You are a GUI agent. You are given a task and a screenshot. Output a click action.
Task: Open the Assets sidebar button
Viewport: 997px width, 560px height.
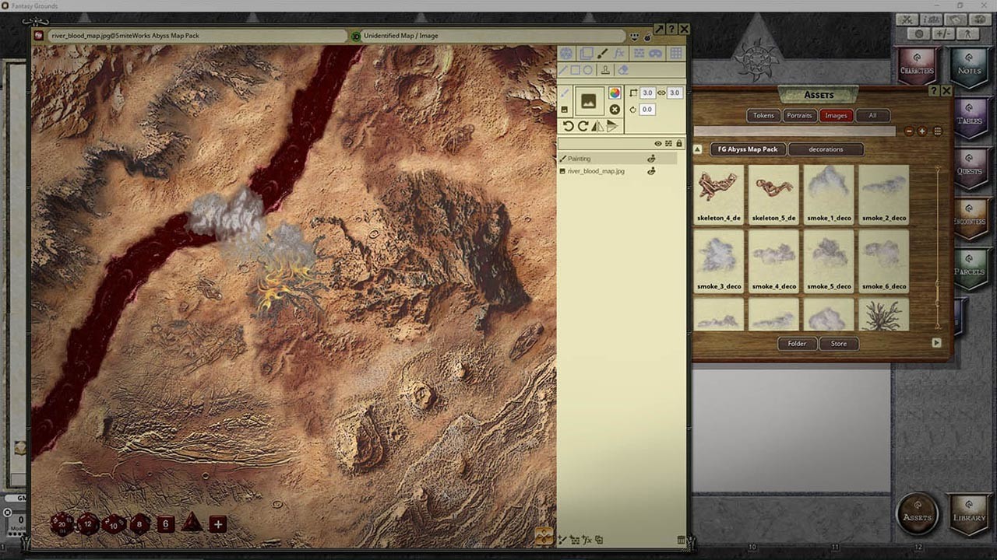917,513
